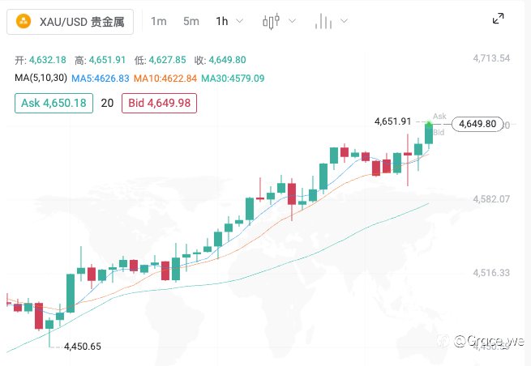Click the gold XAU/USD symbol icon
Image resolution: width=531 pixels, height=366 pixels.
tap(24, 21)
